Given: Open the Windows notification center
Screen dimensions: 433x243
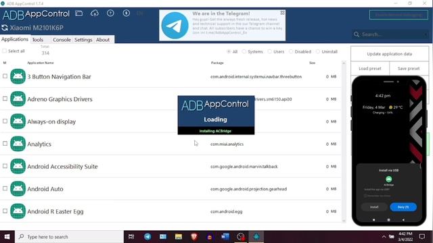Looking at the screenshot, I should (x=422, y=237).
